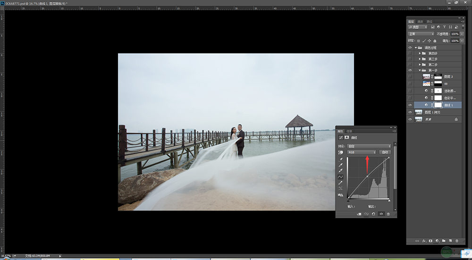The height and width of the screenshot is (260, 472).
Task: Lock transparent pixels in Layers panel
Action: 418,41
